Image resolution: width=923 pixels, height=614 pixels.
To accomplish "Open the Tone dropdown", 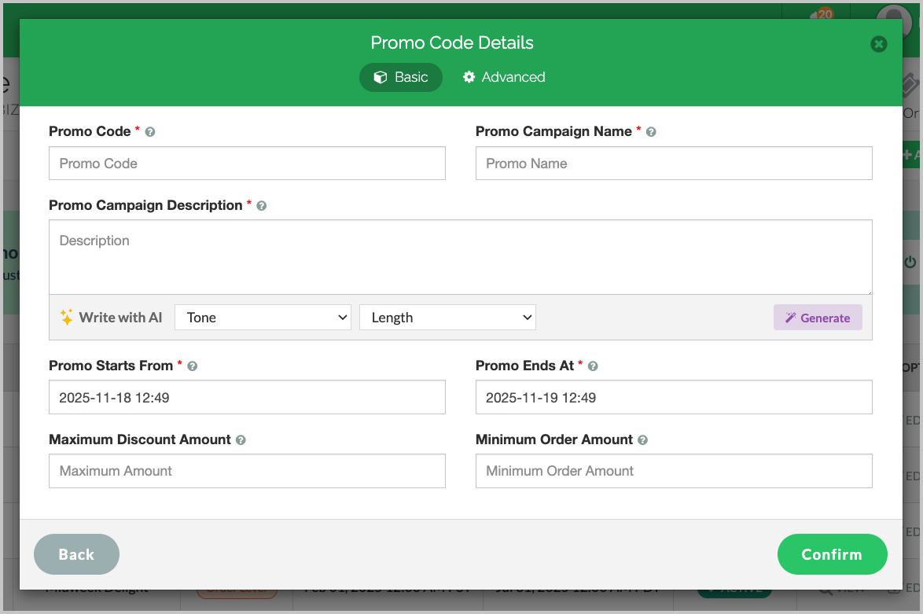I will 263,318.
